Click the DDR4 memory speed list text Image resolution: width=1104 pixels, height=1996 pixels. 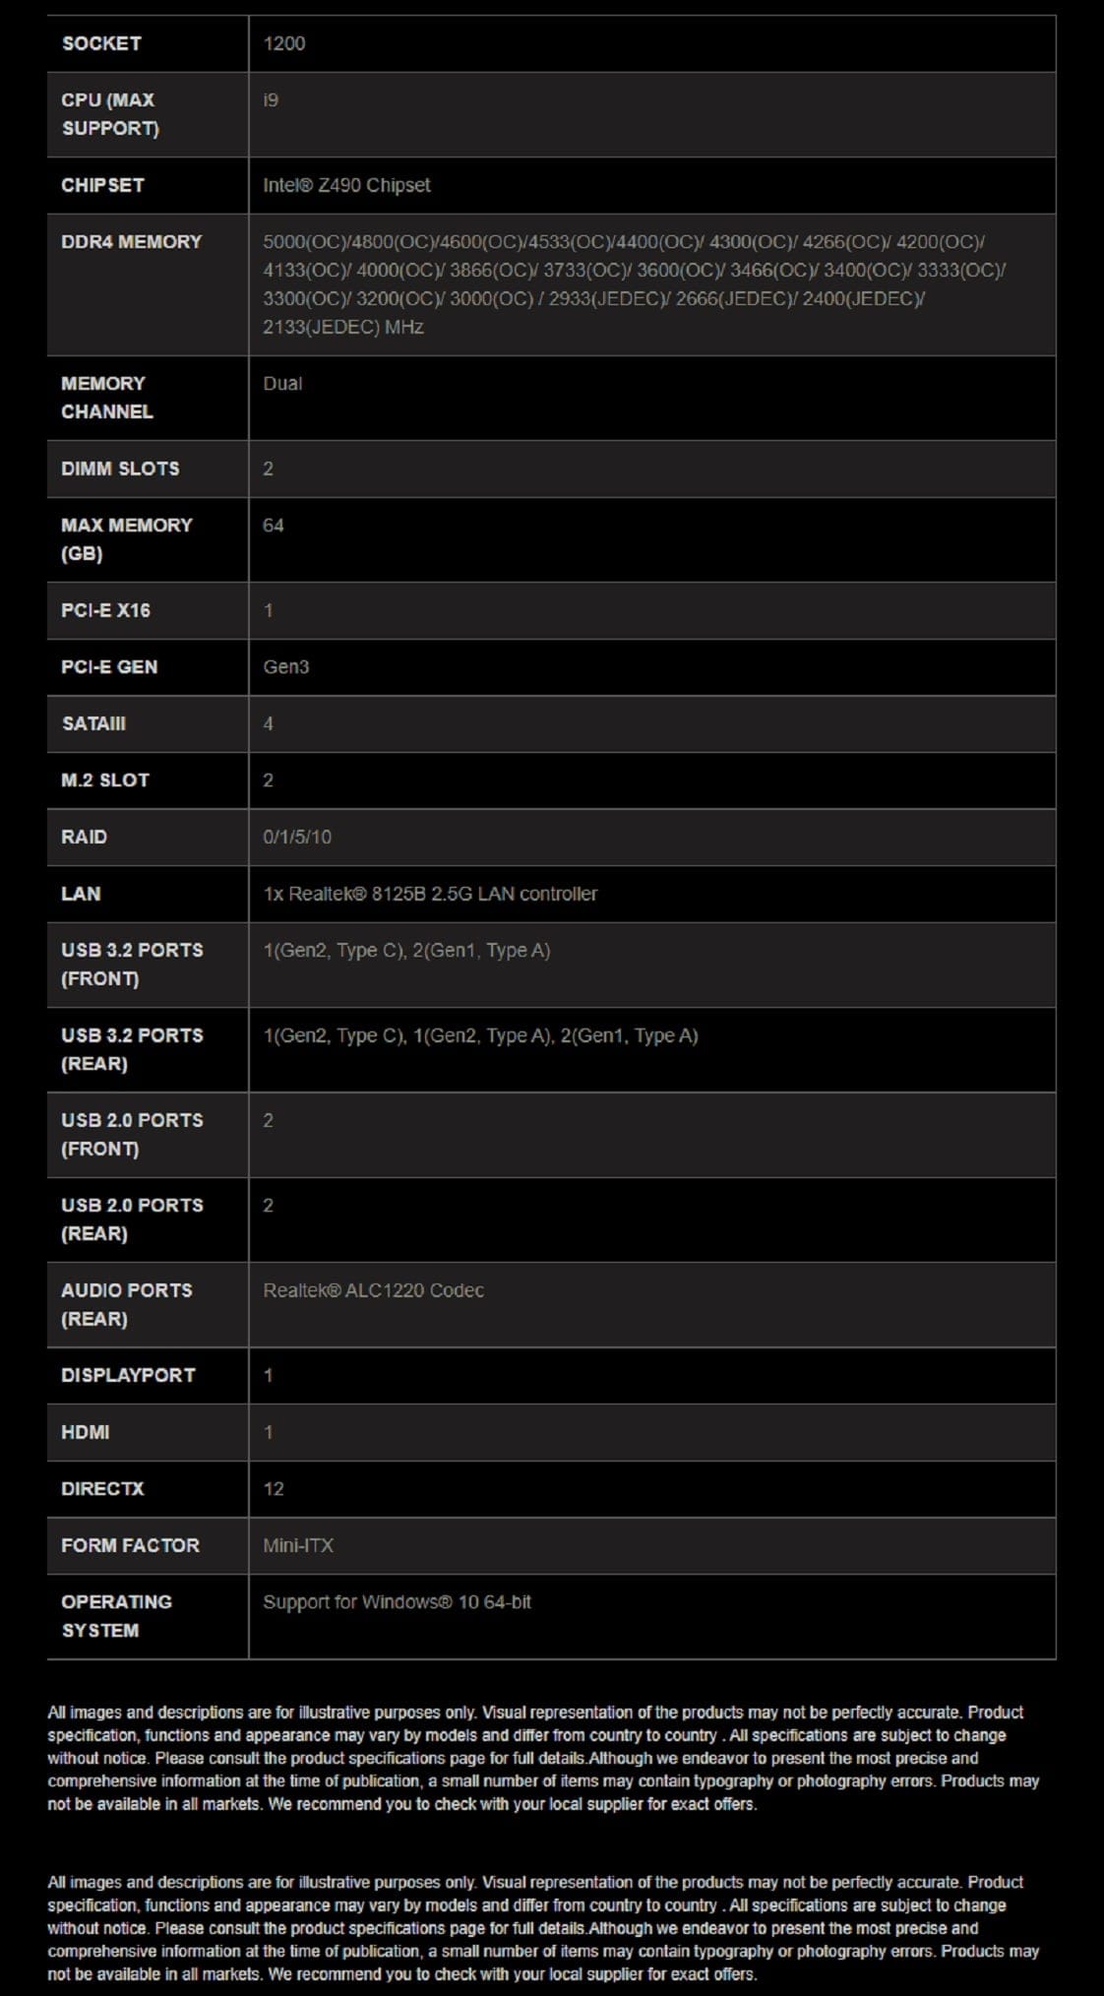(633, 283)
